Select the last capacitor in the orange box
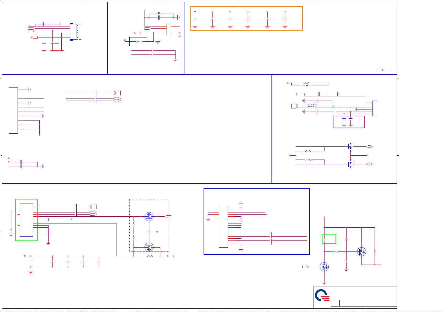Viewport: 442px width, 312px height. coord(285,19)
